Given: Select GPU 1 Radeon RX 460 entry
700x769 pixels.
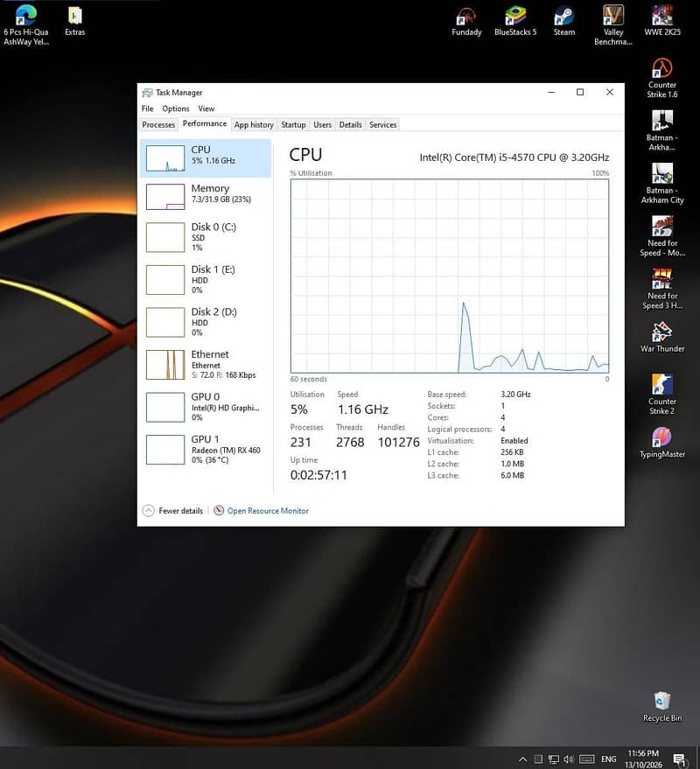Looking at the screenshot, I should click(x=206, y=449).
